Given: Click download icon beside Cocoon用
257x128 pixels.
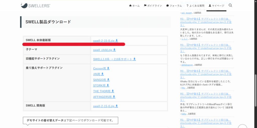Looking at the screenshot, I should coord(108,68).
